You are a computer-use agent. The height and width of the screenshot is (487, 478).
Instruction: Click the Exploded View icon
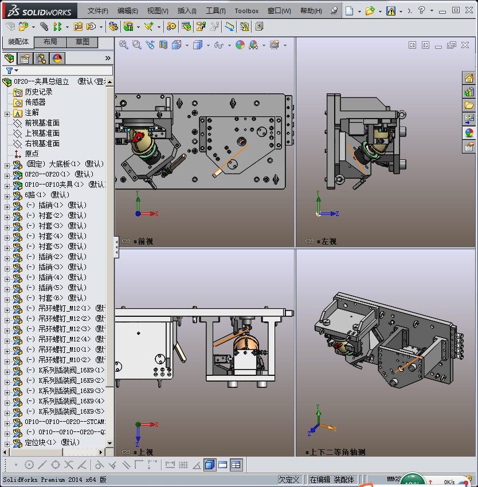(x=201, y=27)
